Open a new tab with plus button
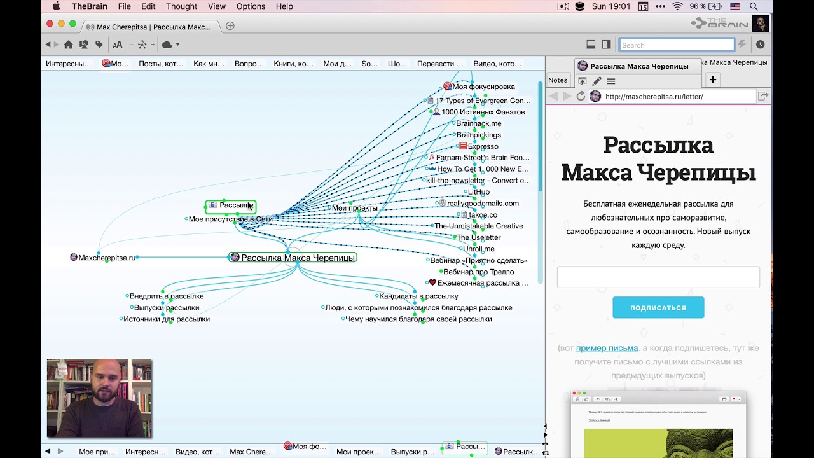814x458 pixels. click(230, 26)
